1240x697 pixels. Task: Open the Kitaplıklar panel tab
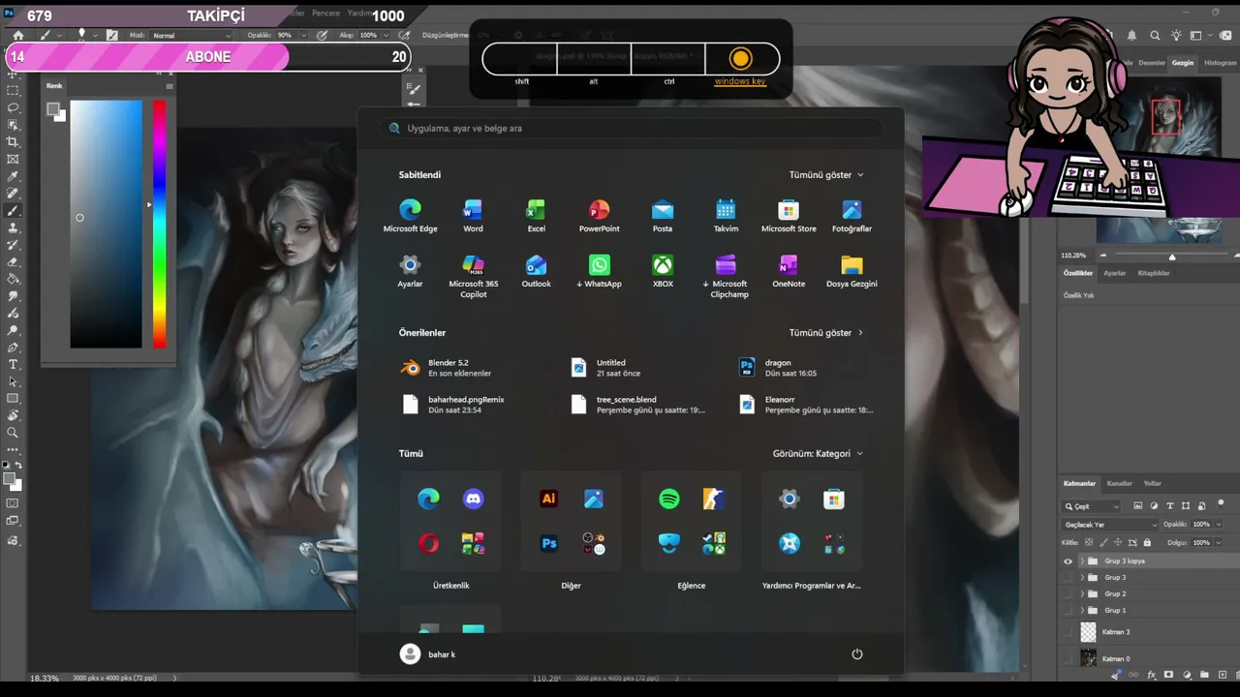(x=1154, y=273)
